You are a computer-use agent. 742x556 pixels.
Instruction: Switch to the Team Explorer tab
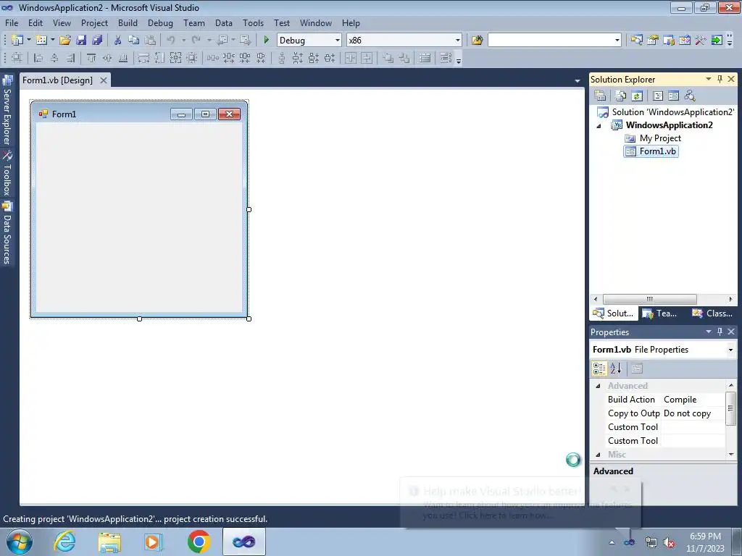tap(659, 313)
